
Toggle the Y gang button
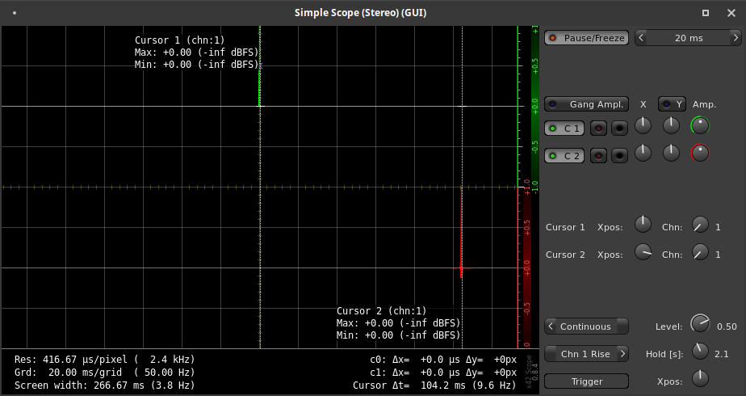[x=672, y=104]
